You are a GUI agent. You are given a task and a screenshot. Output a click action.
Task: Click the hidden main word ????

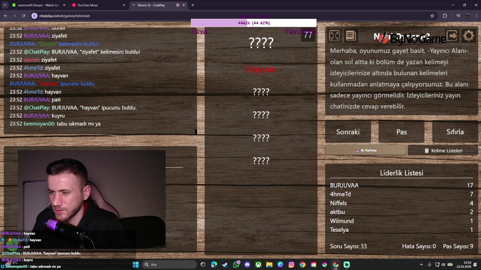coord(261,43)
